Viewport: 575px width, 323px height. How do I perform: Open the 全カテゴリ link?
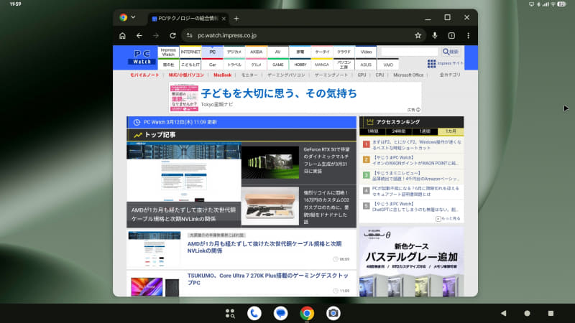pyautogui.click(x=450, y=75)
